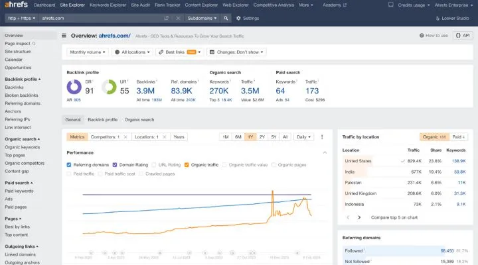Collapse Backlink profile sidebar section
Screen dimensions: 478x265
pos(23,79)
